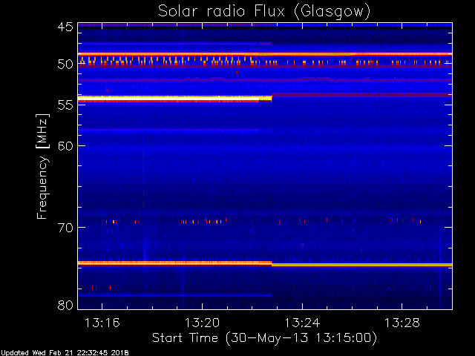Image resolution: width=475 pixels, height=356 pixels.
Task: Click the "Updated Wed Feb 21 22:32:45 2018" timestamp
Action: (65, 353)
